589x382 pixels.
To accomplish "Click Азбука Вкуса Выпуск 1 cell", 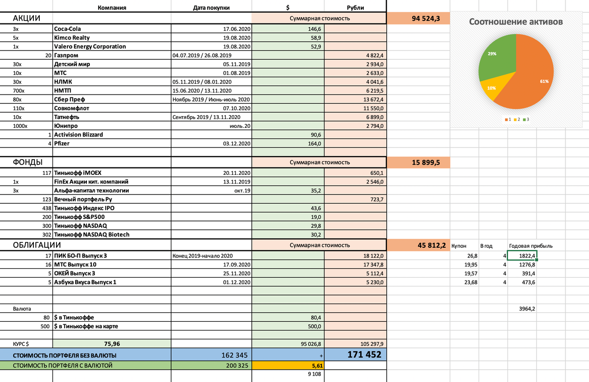I will [x=112, y=282].
